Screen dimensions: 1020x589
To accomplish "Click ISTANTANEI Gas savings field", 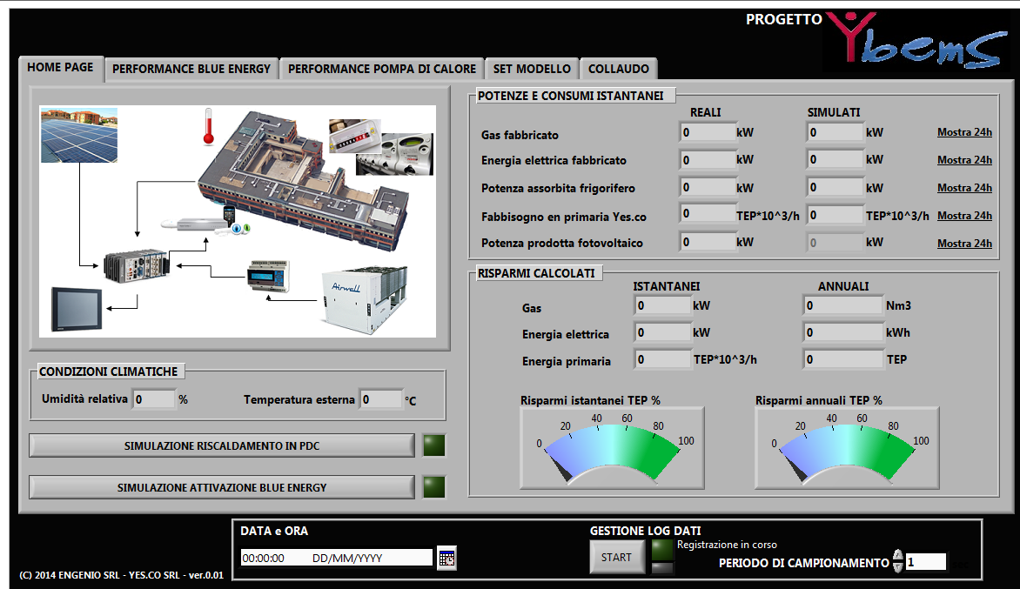I will point(663,305).
